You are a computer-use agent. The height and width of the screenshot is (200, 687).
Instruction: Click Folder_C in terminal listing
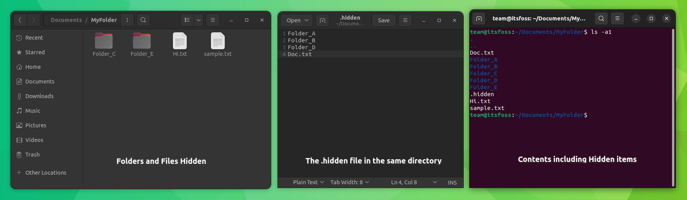click(x=483, y=73)
